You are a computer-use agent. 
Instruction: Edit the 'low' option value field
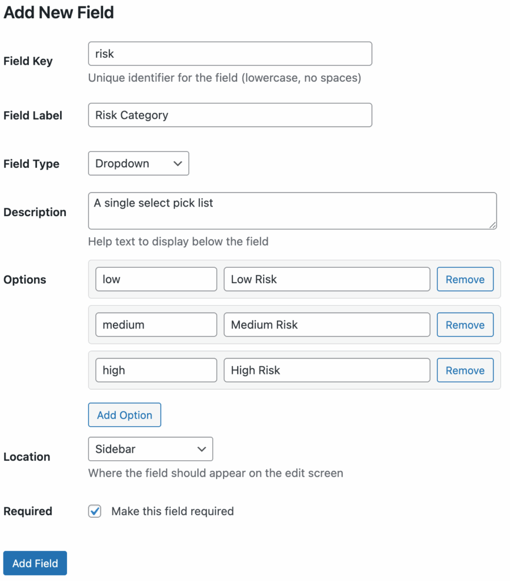[156, 280]
